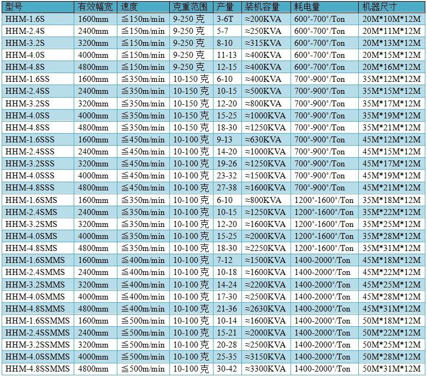Select the 30-42 output cell
Screen dimensions: 427x377
[227, 369]
